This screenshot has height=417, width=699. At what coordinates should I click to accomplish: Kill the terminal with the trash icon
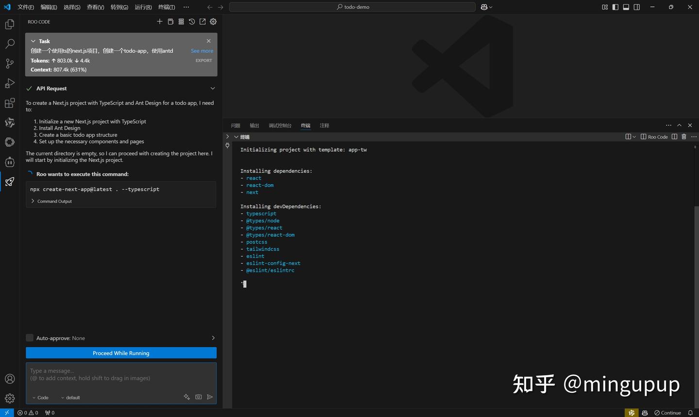click(x=684, y=136)
